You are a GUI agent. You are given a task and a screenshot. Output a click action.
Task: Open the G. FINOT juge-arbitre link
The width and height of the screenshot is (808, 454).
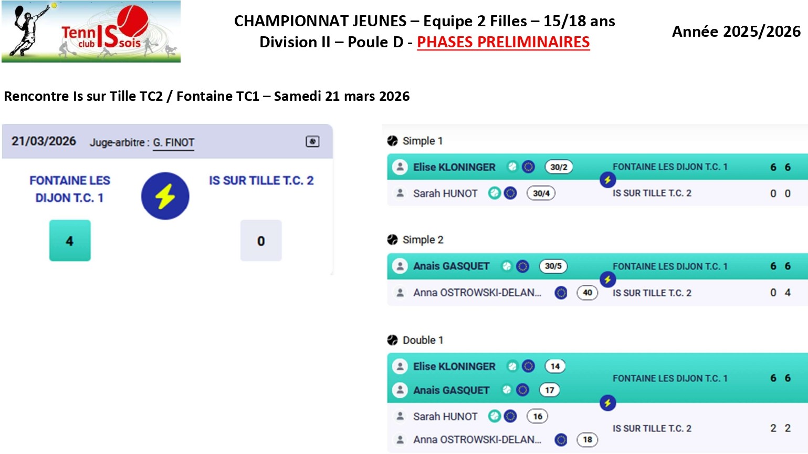tap(173, 142)
